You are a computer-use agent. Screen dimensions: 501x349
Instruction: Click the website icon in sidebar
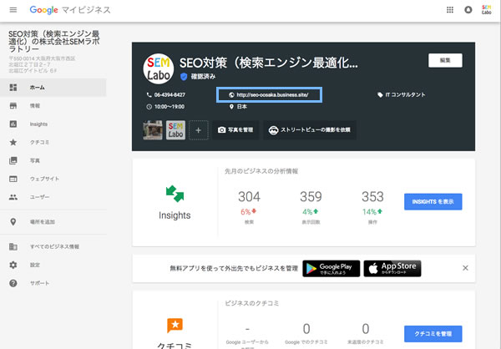click(x=13, y=179)
